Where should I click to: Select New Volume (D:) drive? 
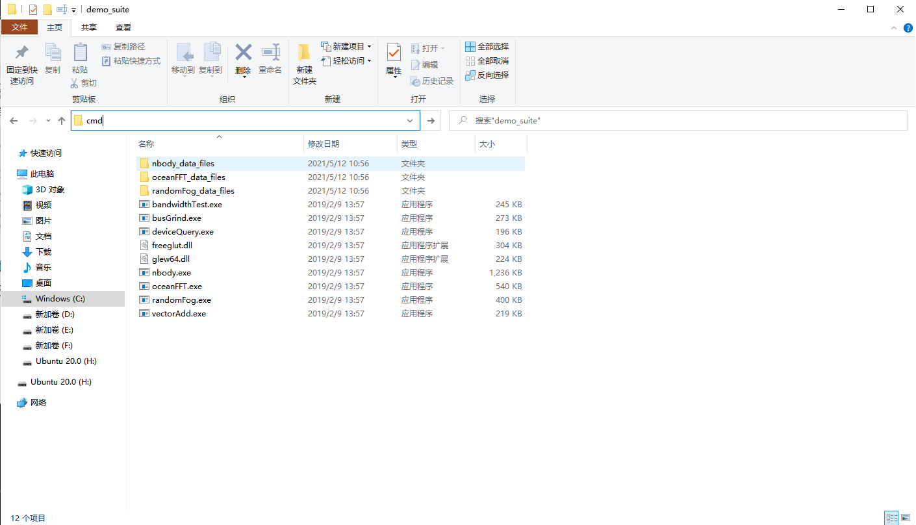pos(55,314)
